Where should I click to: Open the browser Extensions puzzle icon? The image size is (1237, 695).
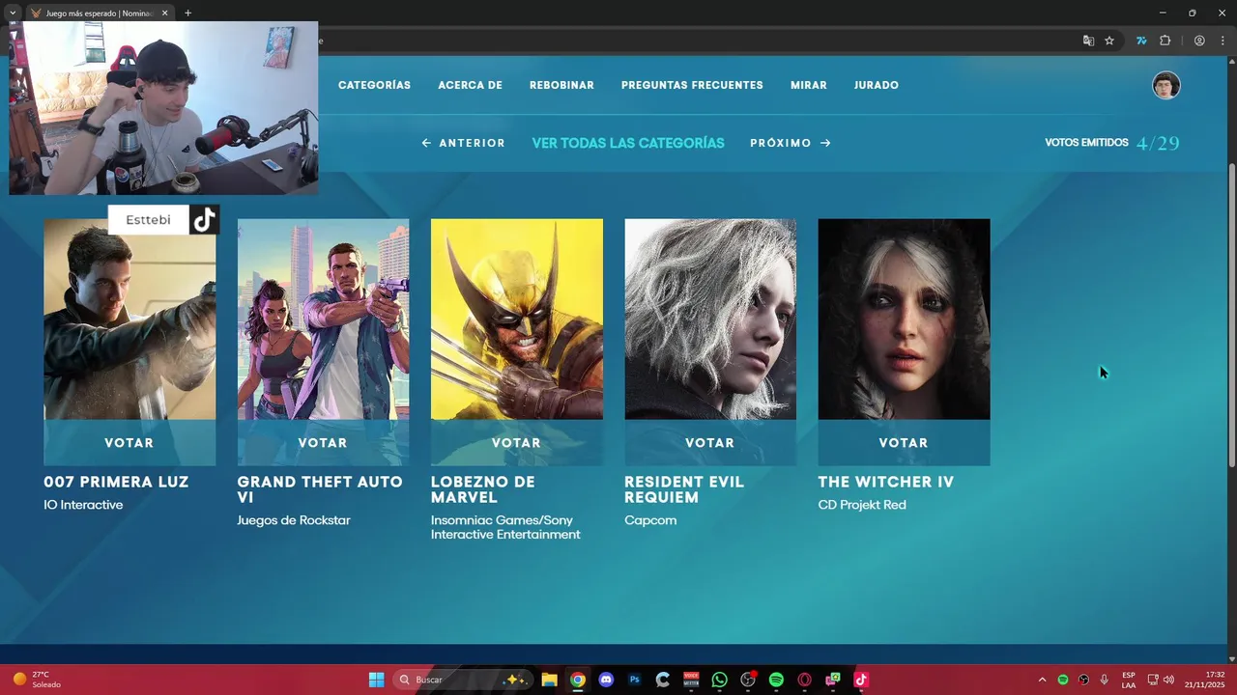click(x=1165, y=41)
